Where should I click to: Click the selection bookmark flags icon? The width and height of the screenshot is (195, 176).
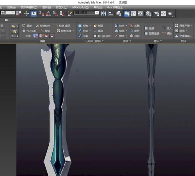pyautogui.click(x=19, y=13)
